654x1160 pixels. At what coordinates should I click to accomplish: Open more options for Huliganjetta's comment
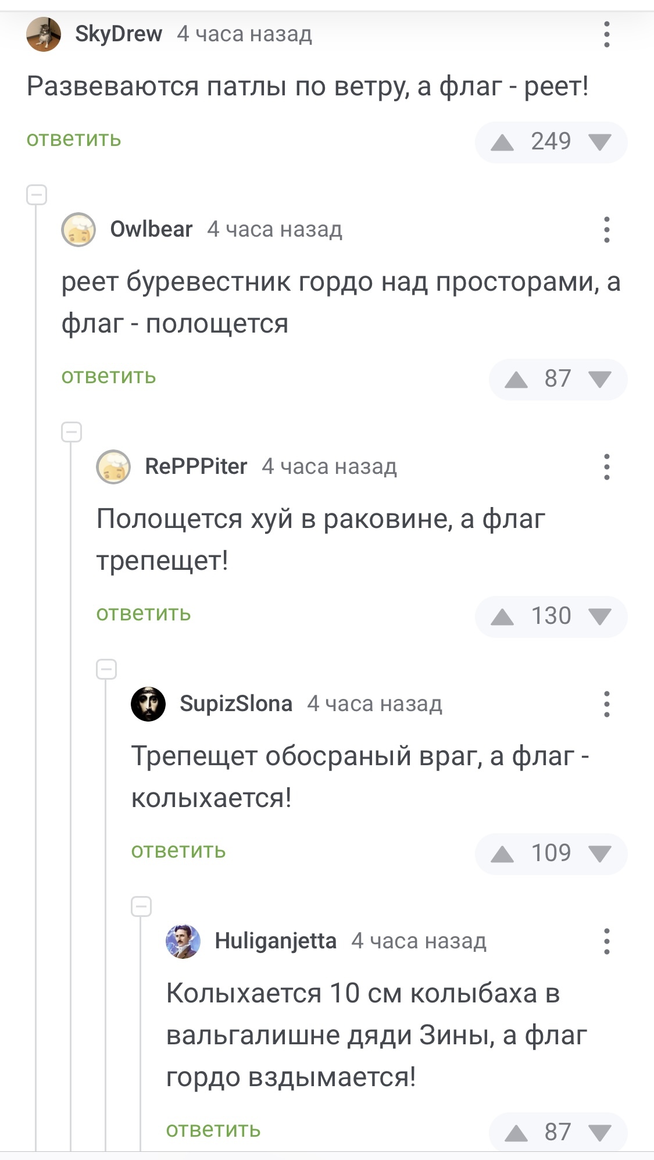coord(606,941)
